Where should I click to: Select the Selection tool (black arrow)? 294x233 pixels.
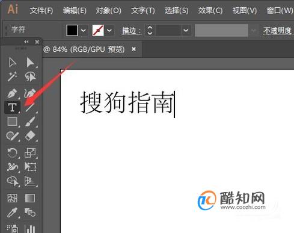tap(12, 63)
